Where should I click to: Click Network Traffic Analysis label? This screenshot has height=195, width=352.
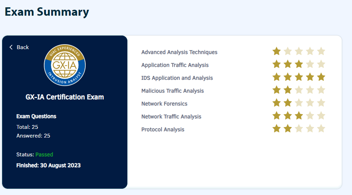pyautogui.click(x=171, y=117)
